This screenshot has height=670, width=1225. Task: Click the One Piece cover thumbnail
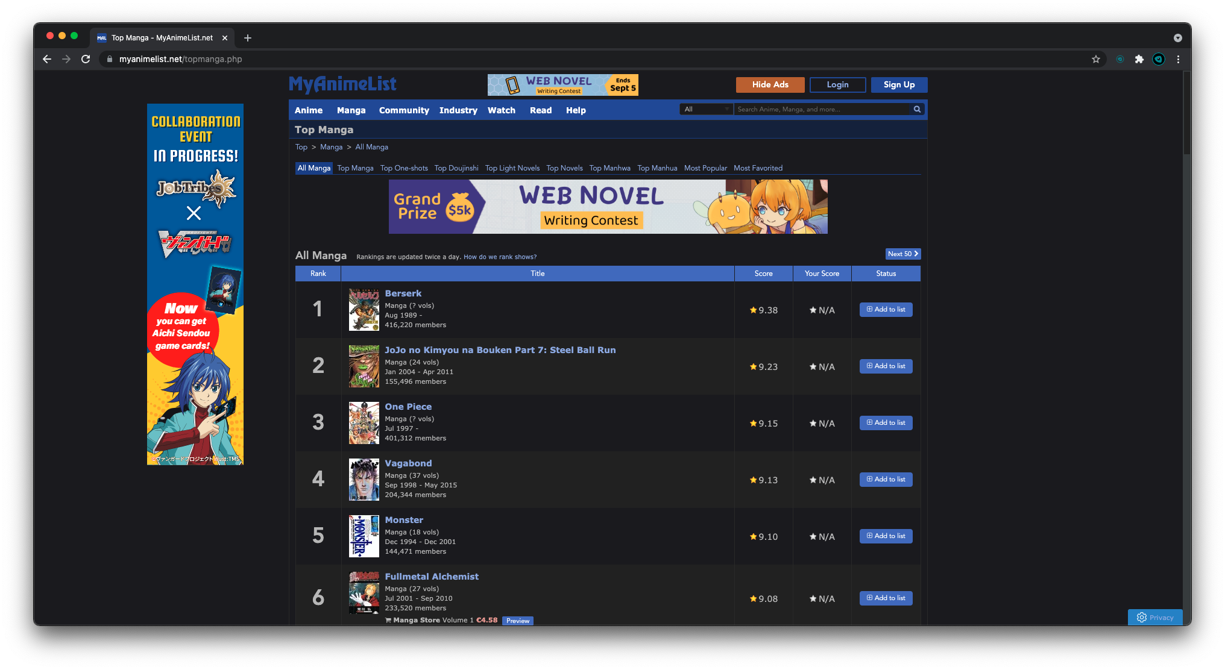click(x=364, y=423)
